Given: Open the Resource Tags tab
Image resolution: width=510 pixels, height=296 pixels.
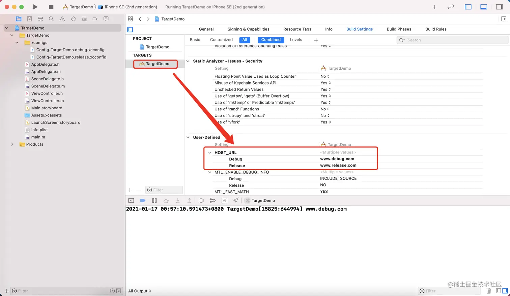Looking at the screenshot, I should (x=297, y=29).
